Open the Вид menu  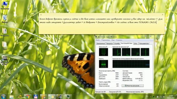[x=113, y=40]
